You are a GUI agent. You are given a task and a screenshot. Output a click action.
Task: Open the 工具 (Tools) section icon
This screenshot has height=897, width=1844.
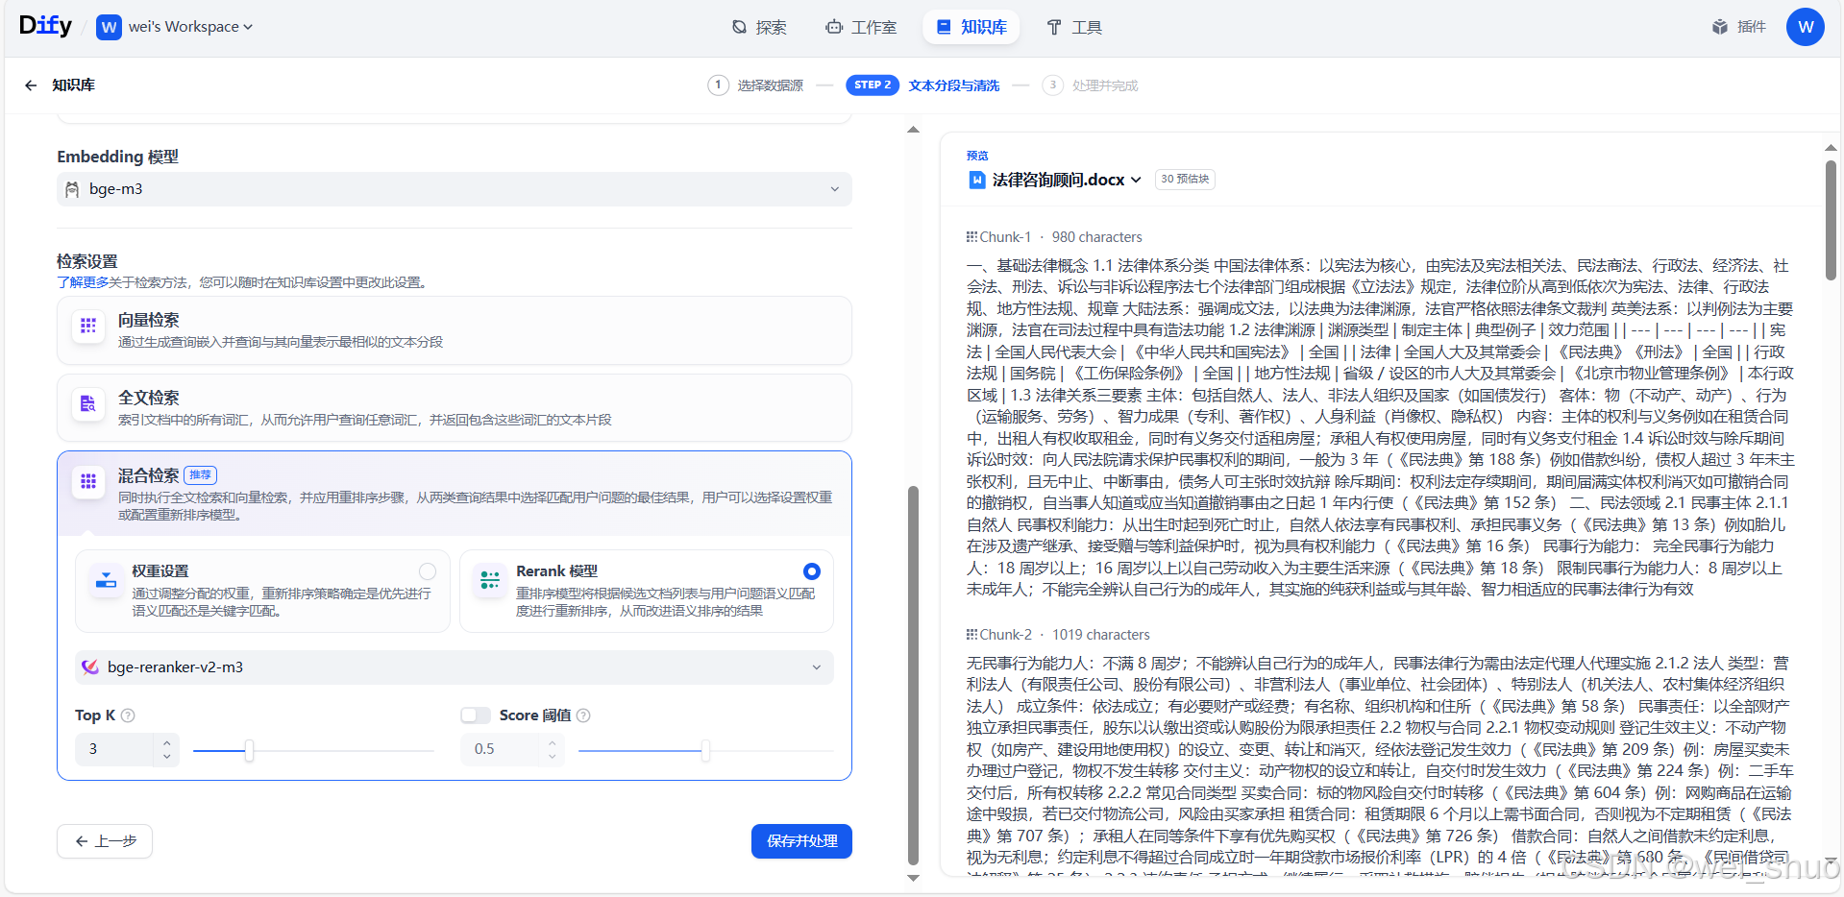click(1073, 27)
